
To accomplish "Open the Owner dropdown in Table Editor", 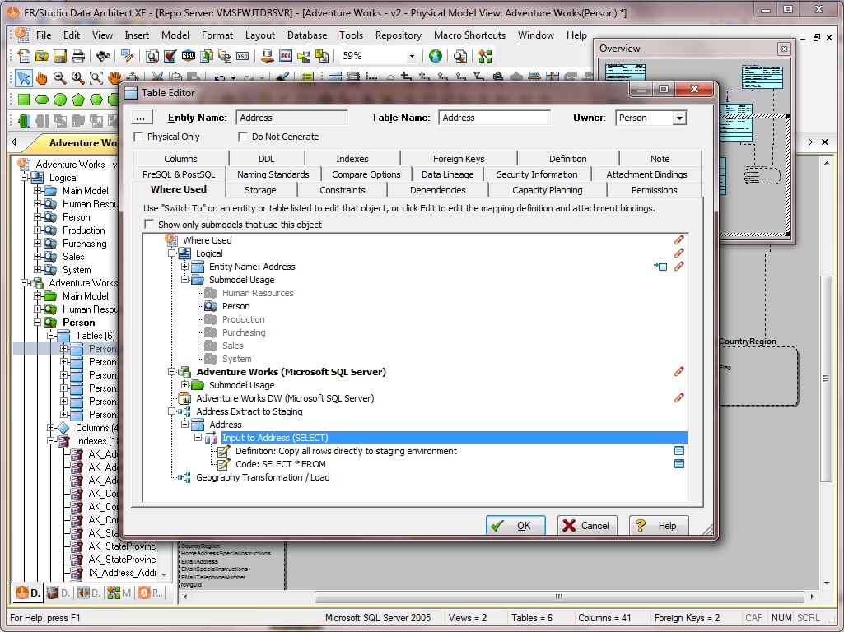I will [680, 118].
